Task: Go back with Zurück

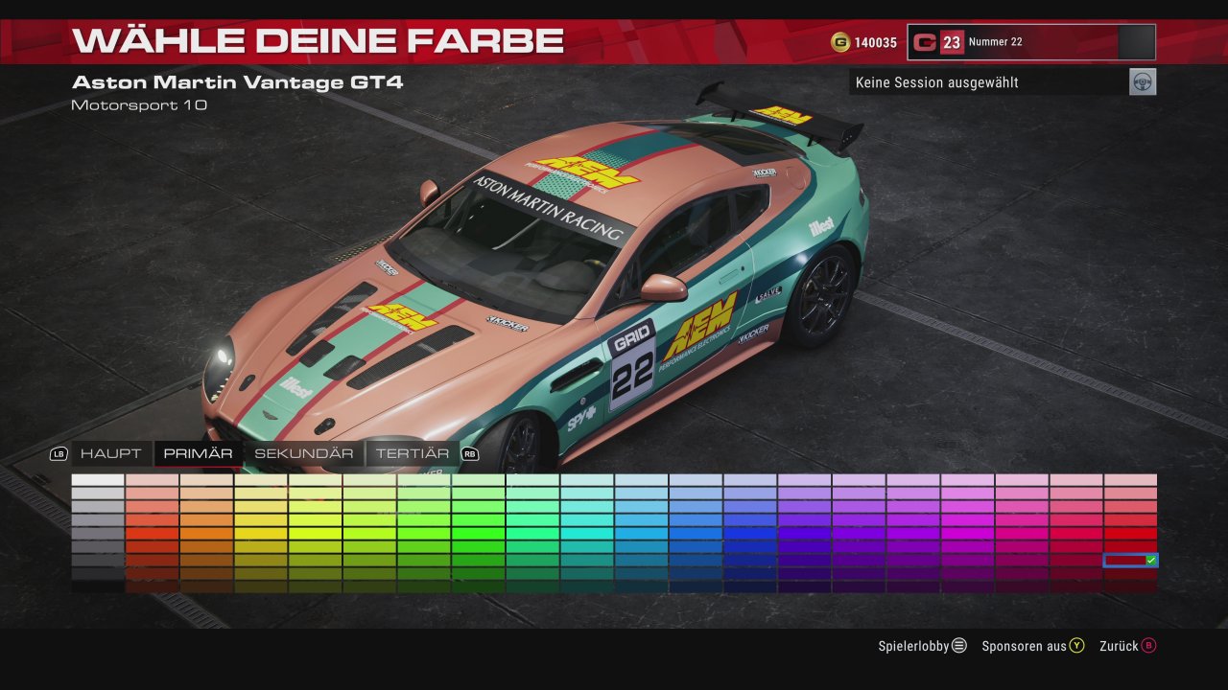Action: pyautogui.click(x=1119, y=646)
